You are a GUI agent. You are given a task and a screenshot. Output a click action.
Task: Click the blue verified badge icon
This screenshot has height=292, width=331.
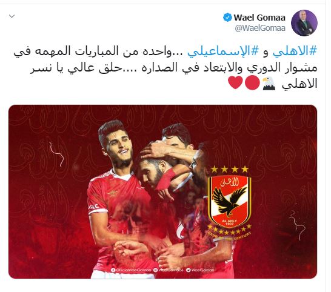click(227, 18)
